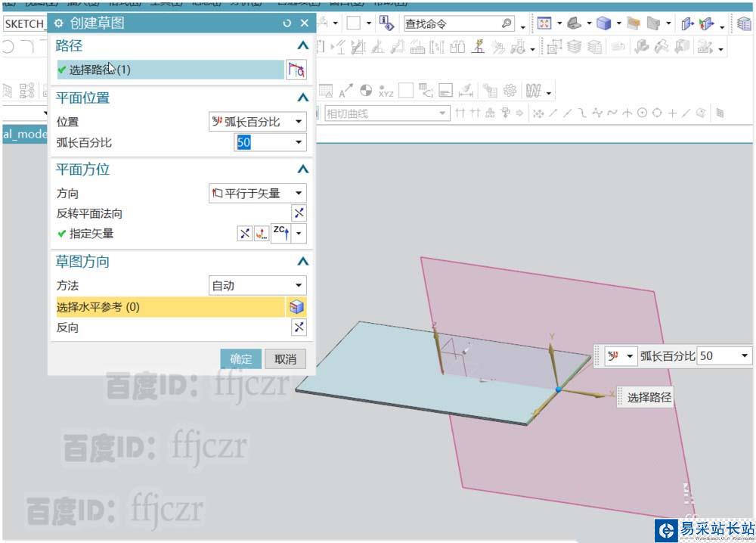756x543 pixels.
Task: Click the 反向 reverse direction icon
Action: [x=299, y=327]
